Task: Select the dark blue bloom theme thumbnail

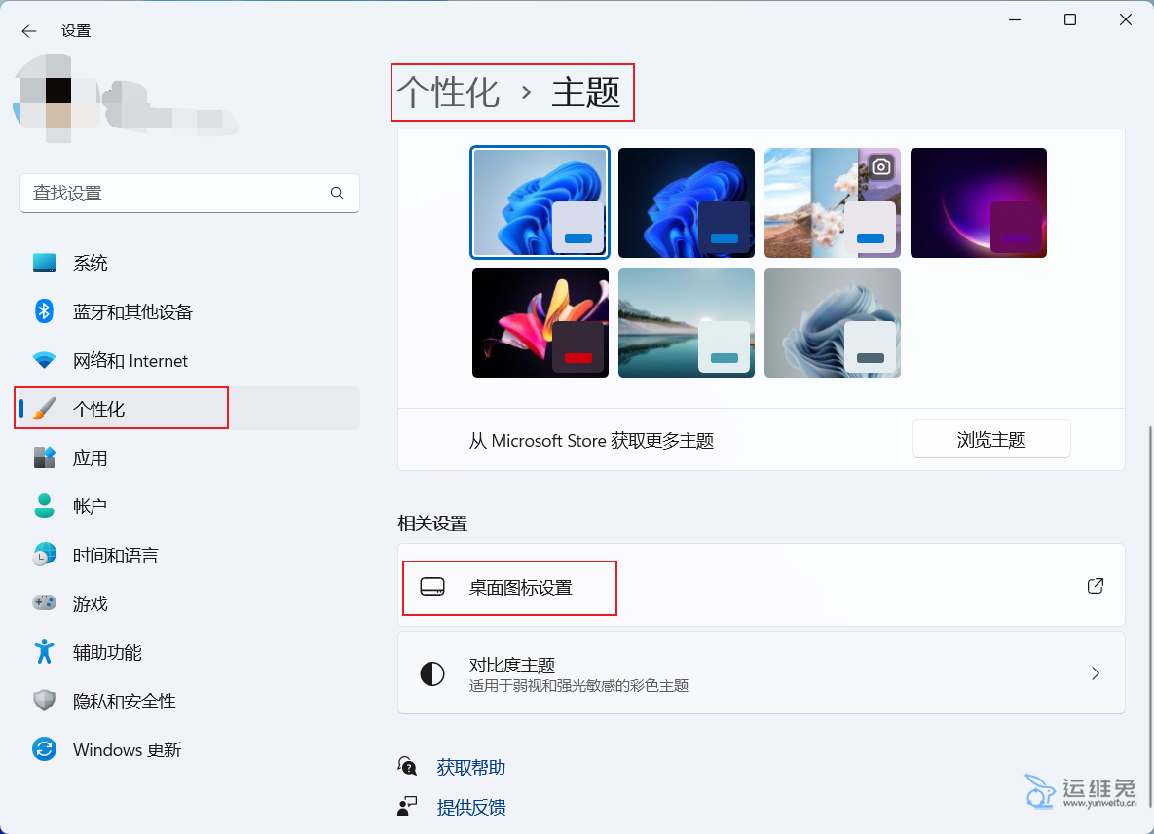Action: pyautogui.click(x=687, y=202)
